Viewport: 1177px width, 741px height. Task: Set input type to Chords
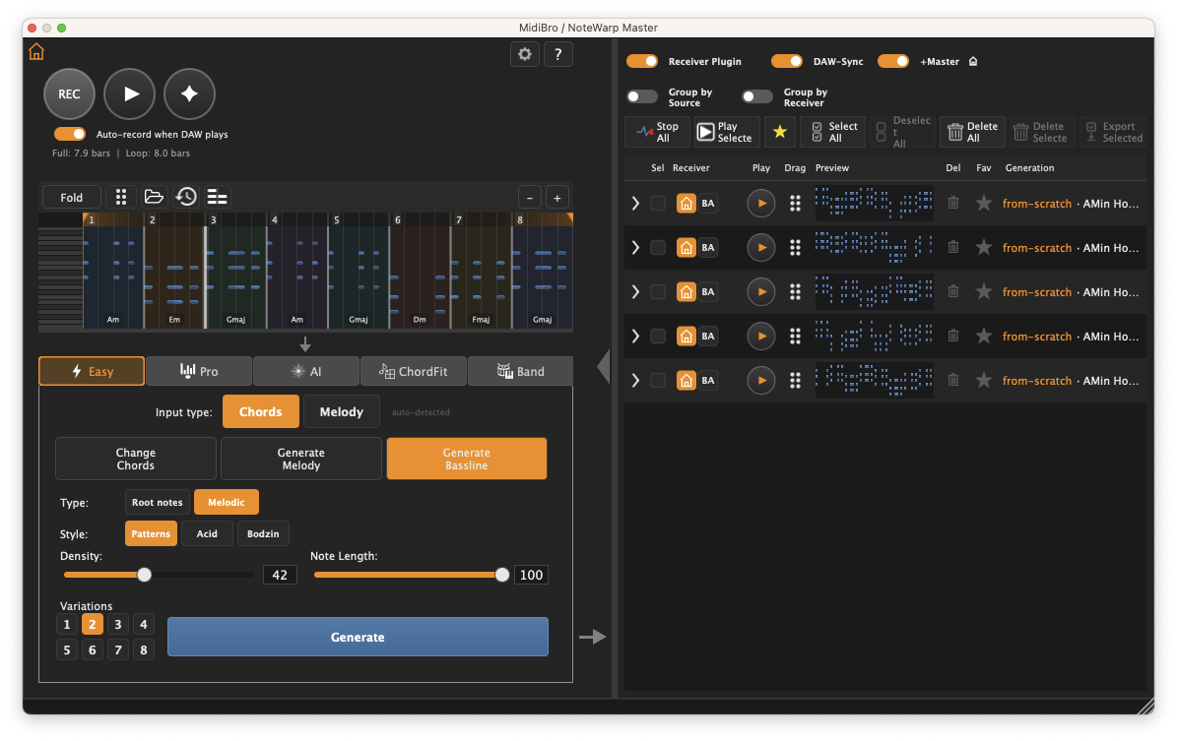click(260, 411)
